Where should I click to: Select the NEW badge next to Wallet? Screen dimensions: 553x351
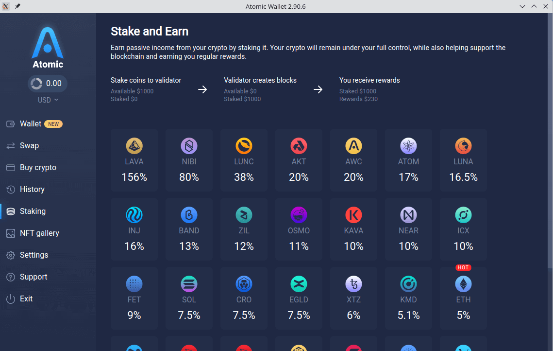(x=53, y=123)
